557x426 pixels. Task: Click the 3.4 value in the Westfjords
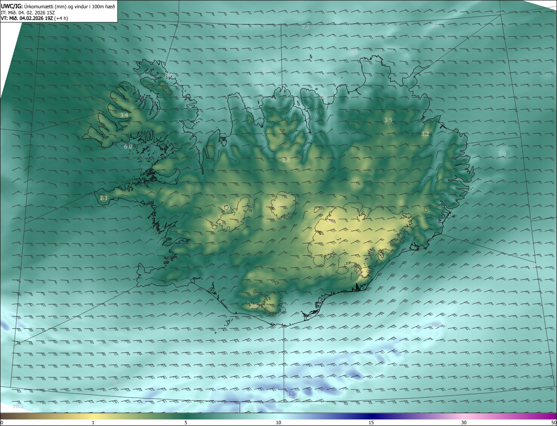124,115
